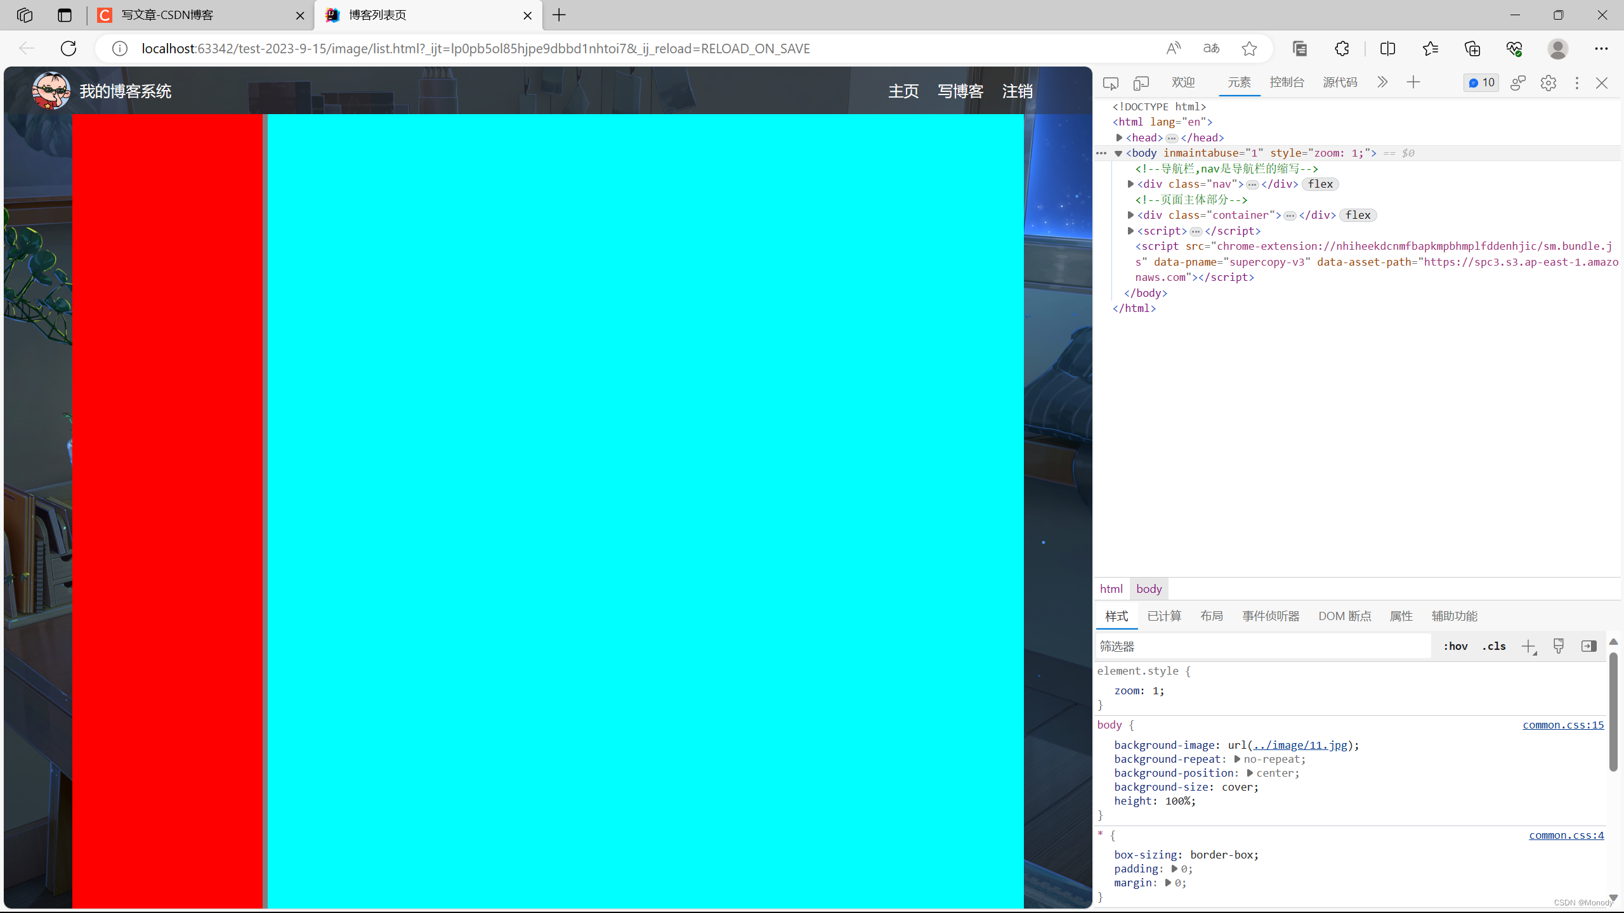Add a new style rule plus icon
The height and width of the screenshot is (913, 1624).
point(1528,646)
